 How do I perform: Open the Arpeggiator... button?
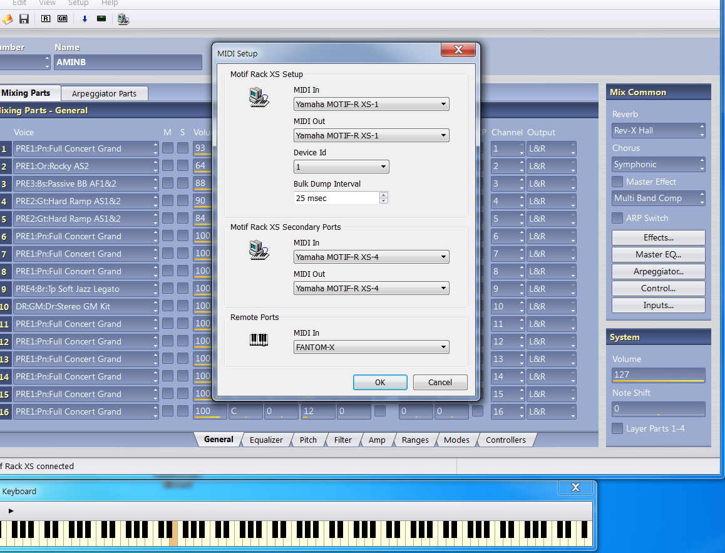coord(659,271)
